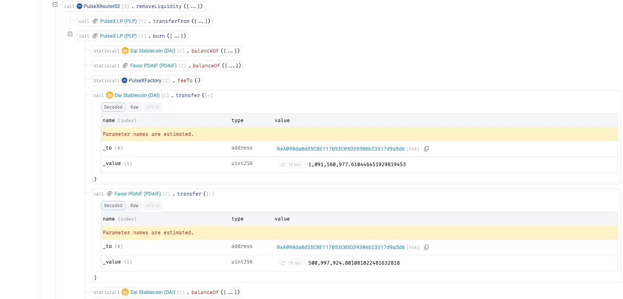Screen dimensions: 623x299
Task: Open recipient address in Dai transfer
Action: point(341,149)
